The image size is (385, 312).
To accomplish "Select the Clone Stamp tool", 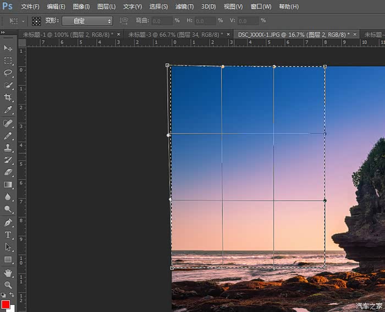I will point(8,148).
